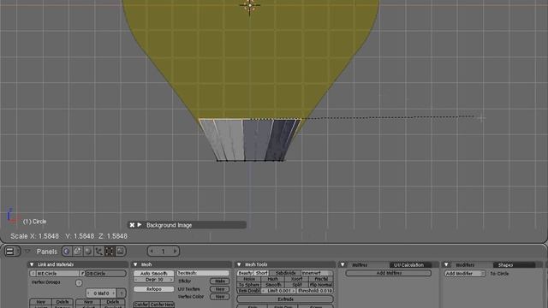The width and height of the screenshot is (548, 308).
Task: Decrease the current frame number arrow
Action: tap(152, 251)
